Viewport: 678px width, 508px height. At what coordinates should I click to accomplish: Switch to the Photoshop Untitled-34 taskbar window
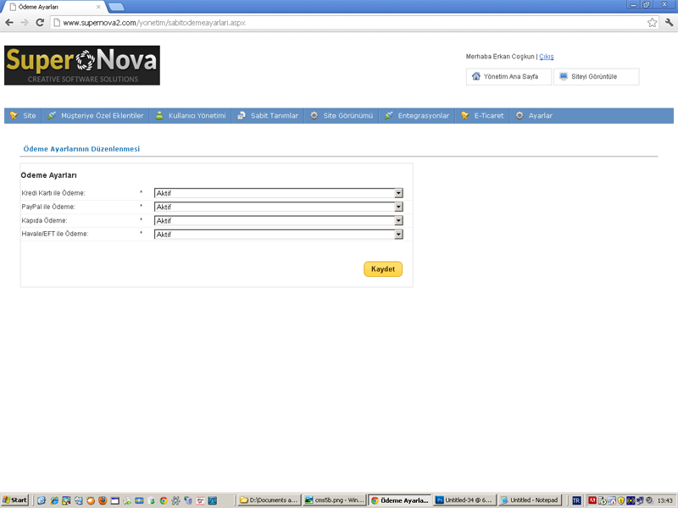464,500
